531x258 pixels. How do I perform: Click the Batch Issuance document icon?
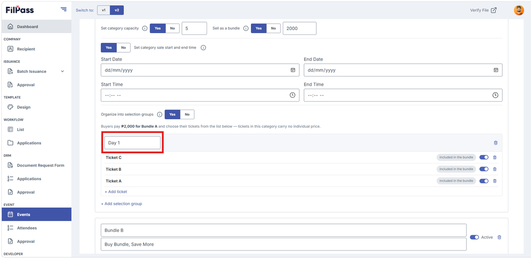[x=11, y=71]
